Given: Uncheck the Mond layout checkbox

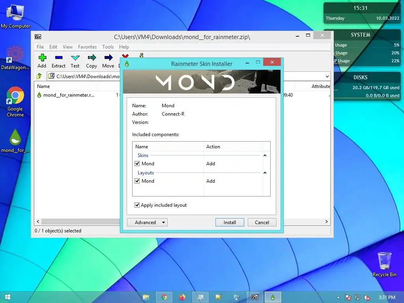Looking at the screenshot, I should (137, 181).
